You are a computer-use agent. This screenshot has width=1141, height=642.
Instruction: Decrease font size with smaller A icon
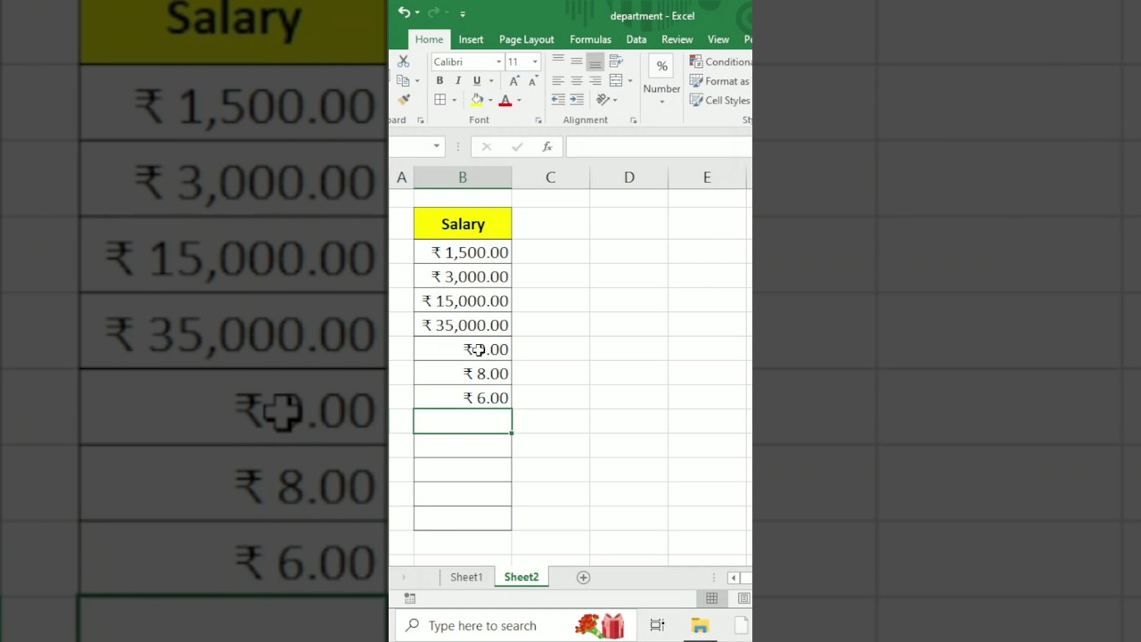(x=533, y=81)
